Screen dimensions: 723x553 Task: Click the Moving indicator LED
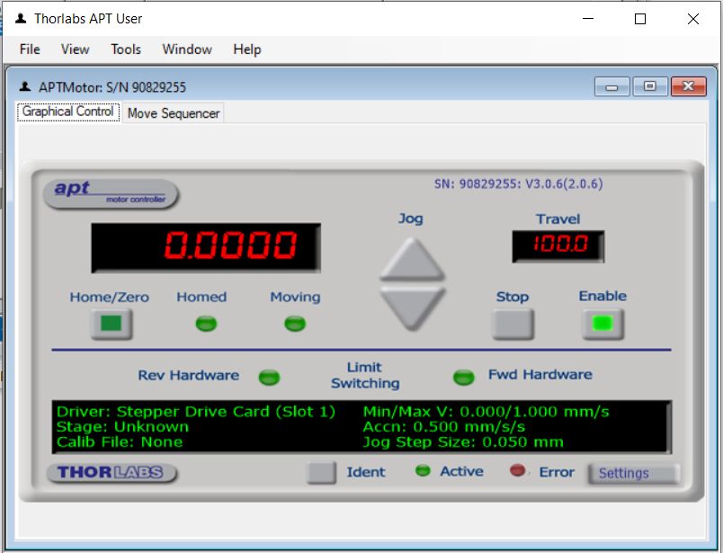[295, 324]
